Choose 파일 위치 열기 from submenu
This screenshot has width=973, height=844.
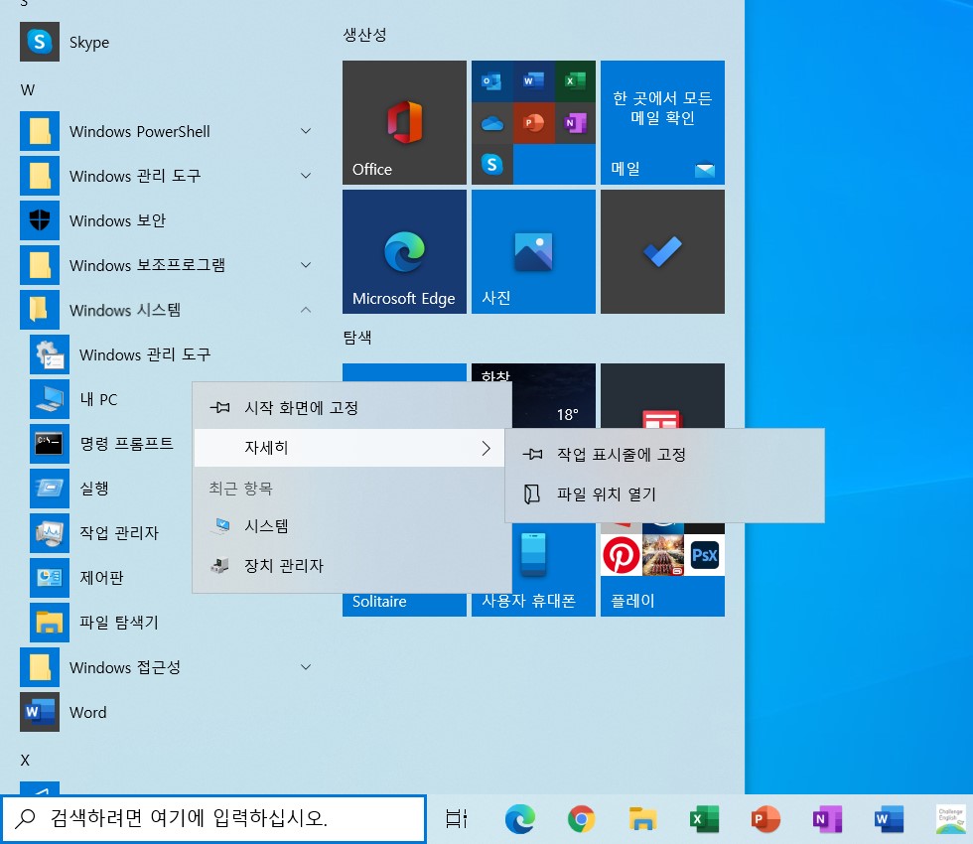[x=664, y=494]
